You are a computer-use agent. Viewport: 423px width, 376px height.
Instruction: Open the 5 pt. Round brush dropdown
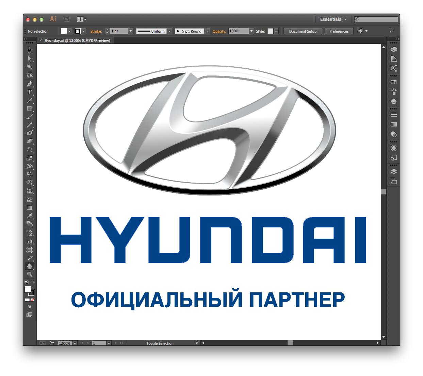207,31
